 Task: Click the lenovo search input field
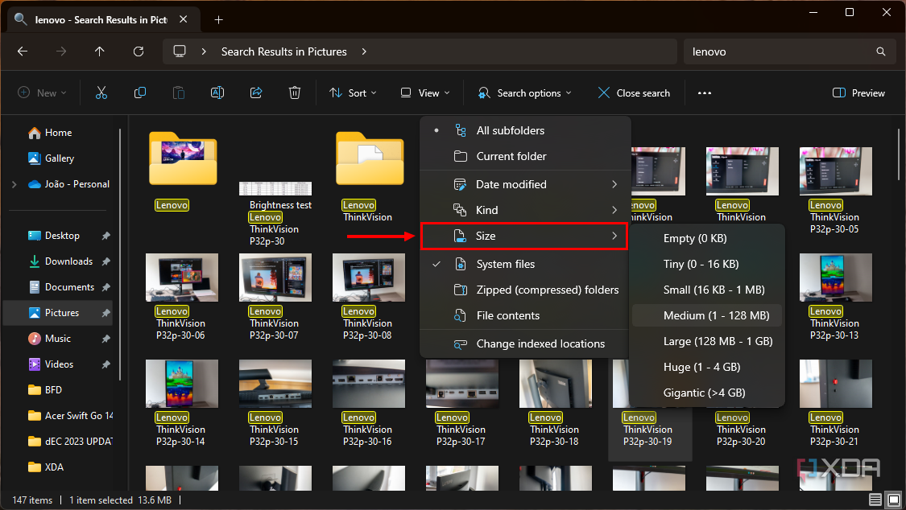click(780, 51)
